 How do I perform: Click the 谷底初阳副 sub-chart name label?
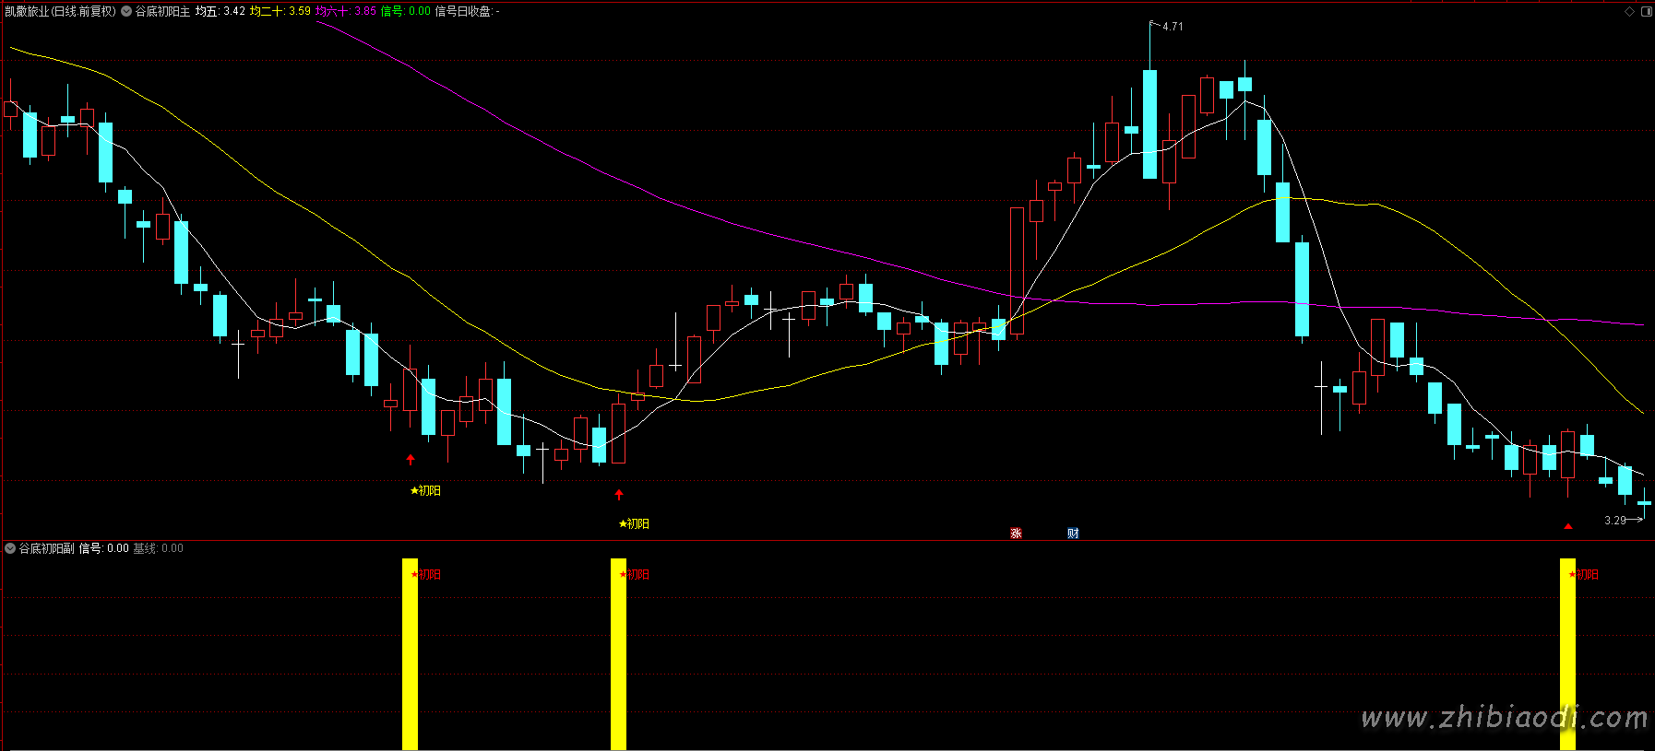coord(46,548)
